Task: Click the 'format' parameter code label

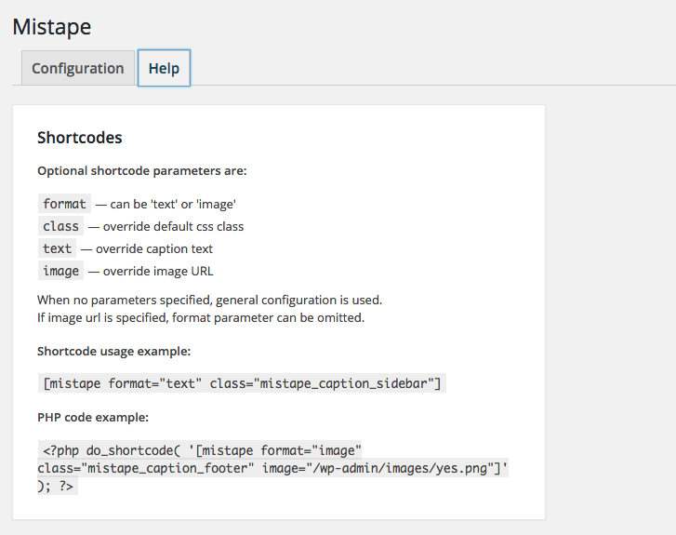Action: (x=65, y=204)
